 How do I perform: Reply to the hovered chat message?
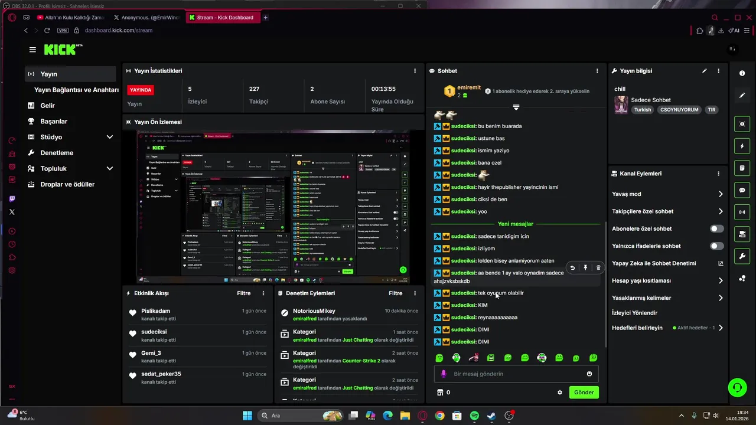pos(572,267)
